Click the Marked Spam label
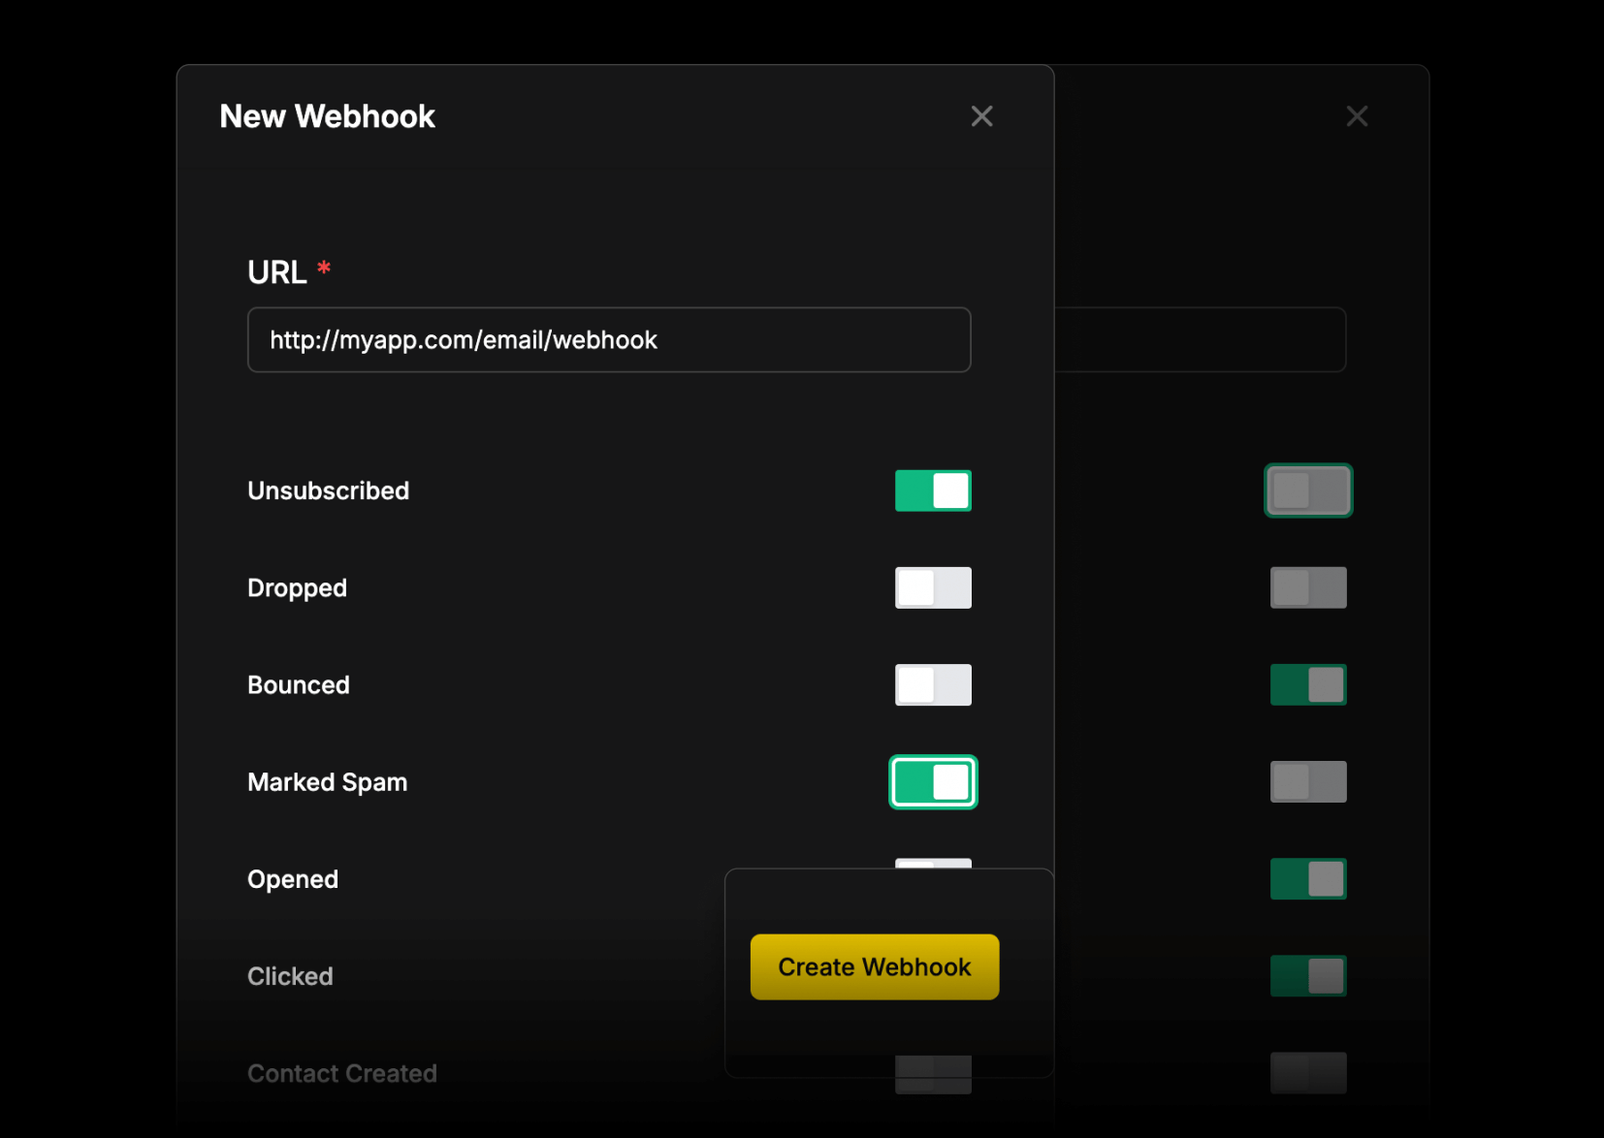The height and width of the screenshot is (1138, 1604). [328, 782]
